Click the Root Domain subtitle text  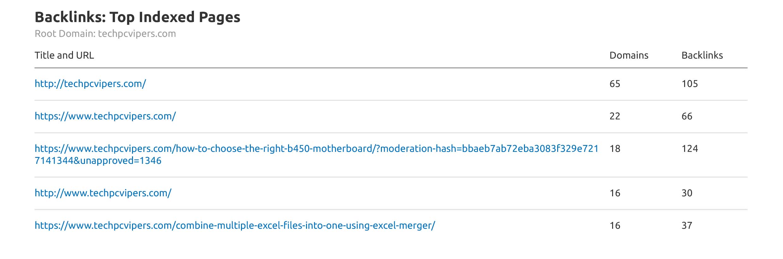click(105, 34)
